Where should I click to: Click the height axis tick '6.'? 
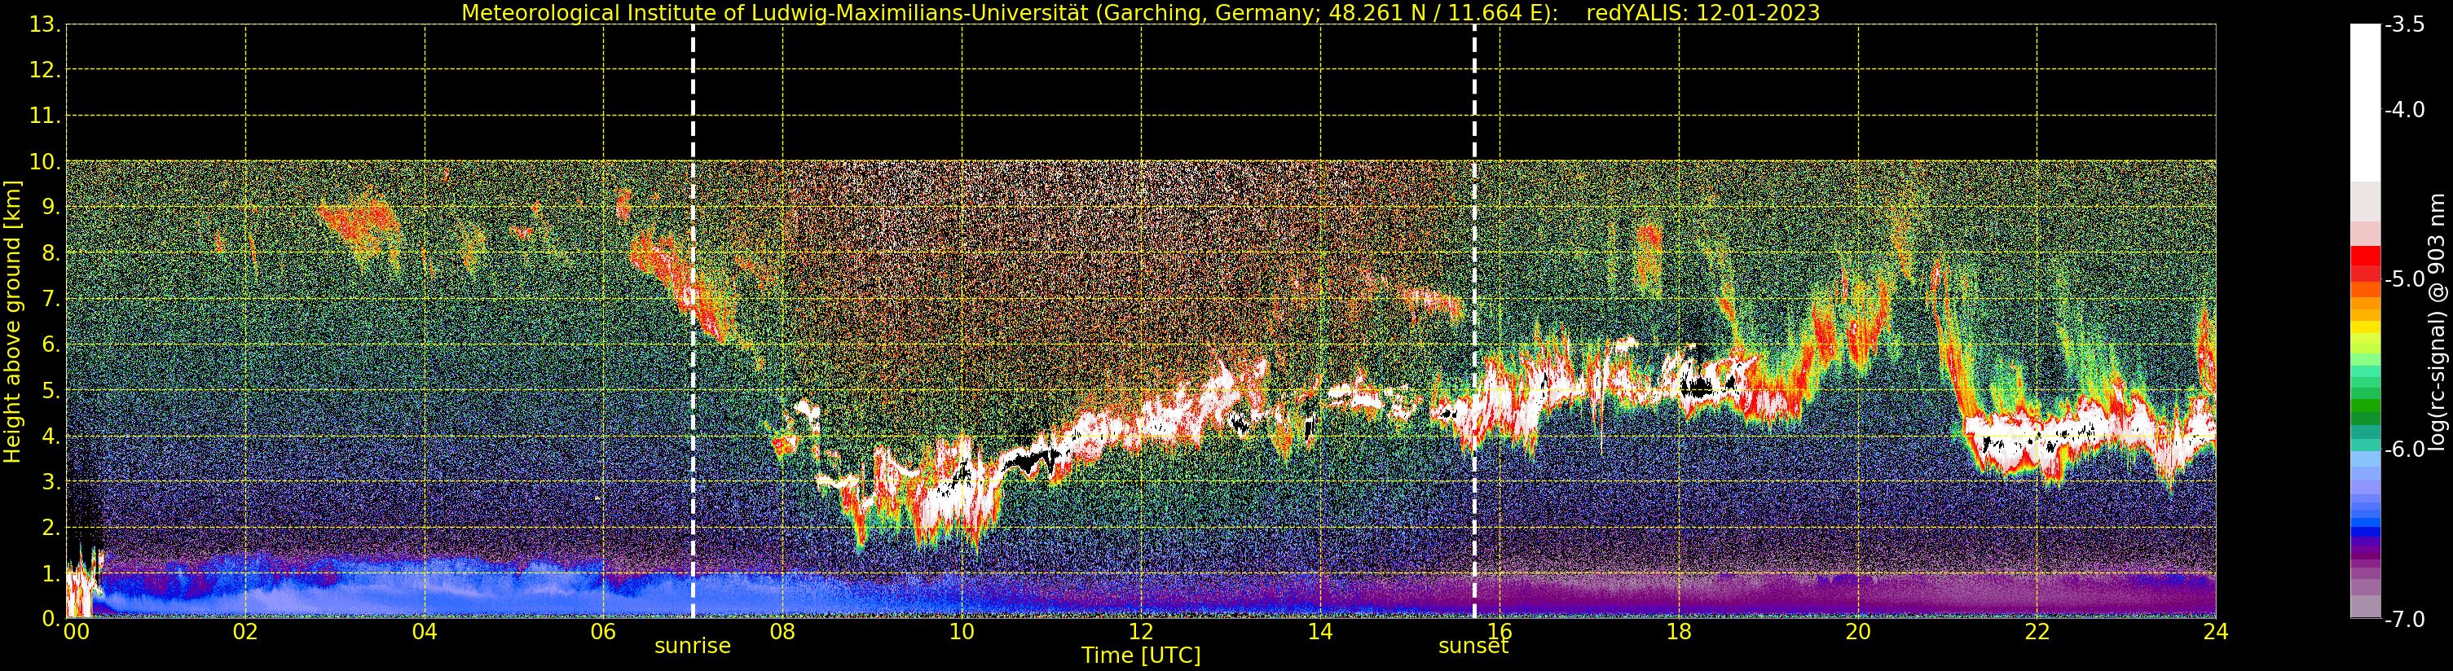[51, 344]
